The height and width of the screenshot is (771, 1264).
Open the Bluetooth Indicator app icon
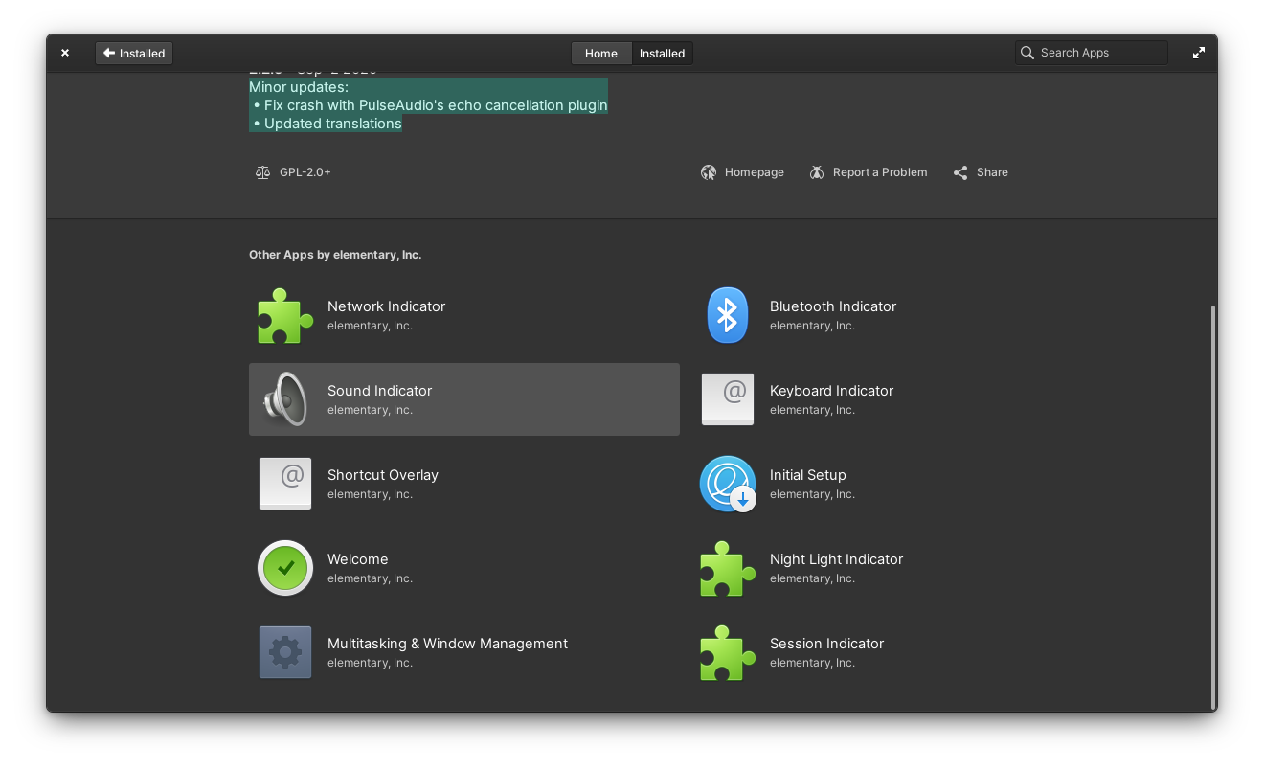(727, 315)
